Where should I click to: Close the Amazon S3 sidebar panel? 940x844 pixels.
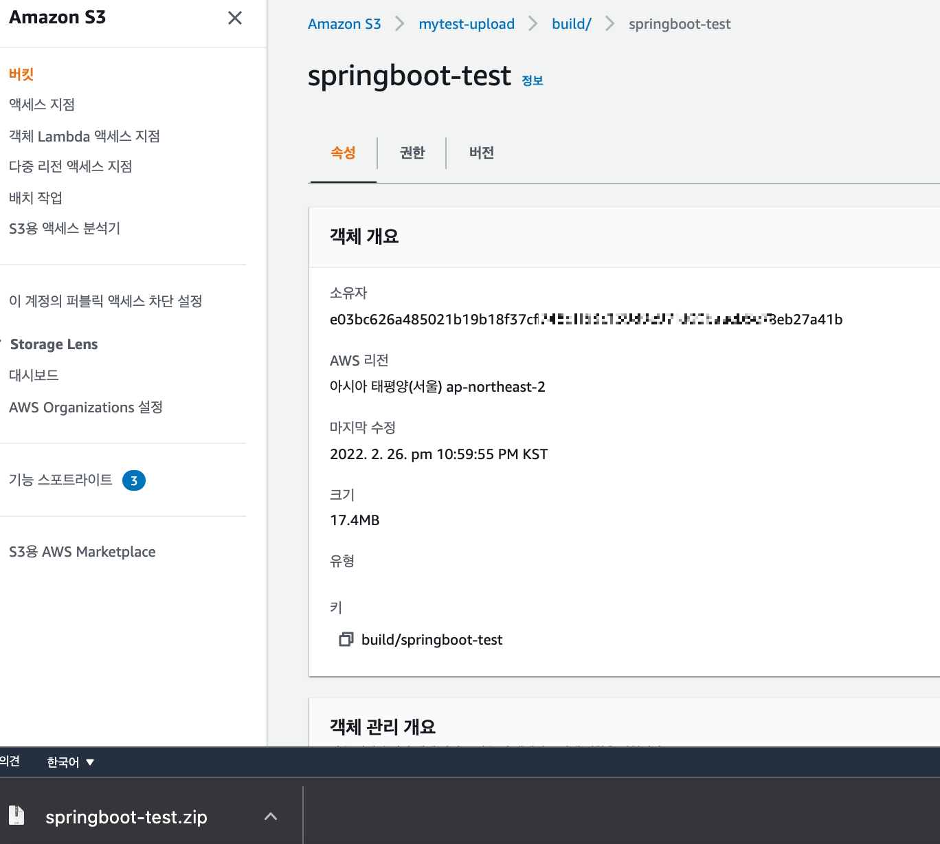click(235, 18)
